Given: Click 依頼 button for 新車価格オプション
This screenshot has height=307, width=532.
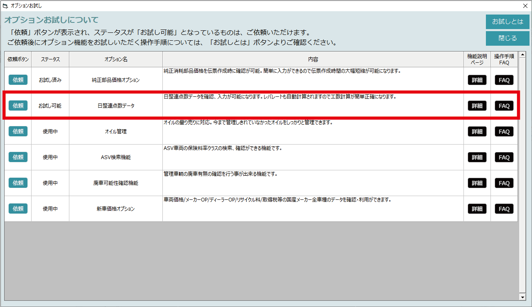Looking at the screenshot, I should (x=18, y=209).
